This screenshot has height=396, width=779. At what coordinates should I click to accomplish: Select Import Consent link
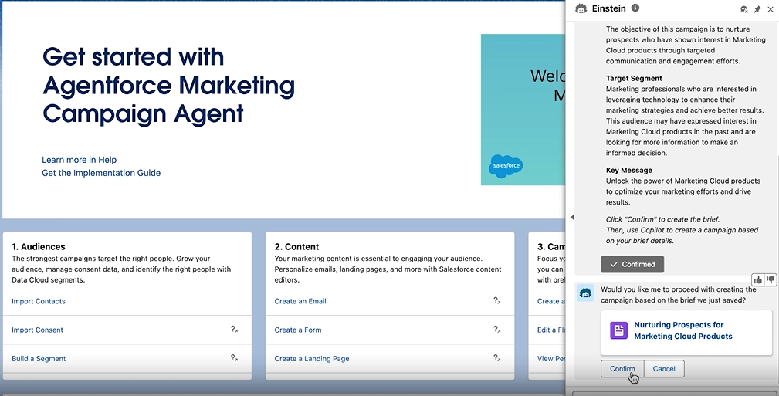37,330
